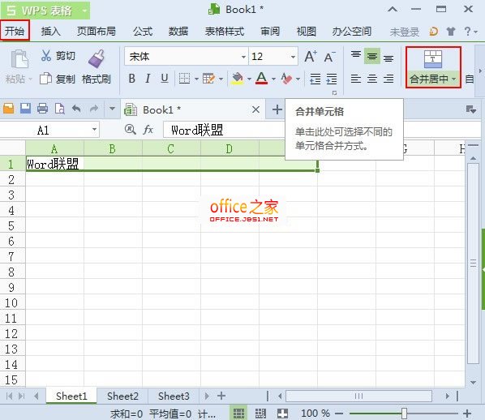Viewport: 485px width, 420px height.
Task: Toggle Underline formatting
Action: (x=165, y=79)
